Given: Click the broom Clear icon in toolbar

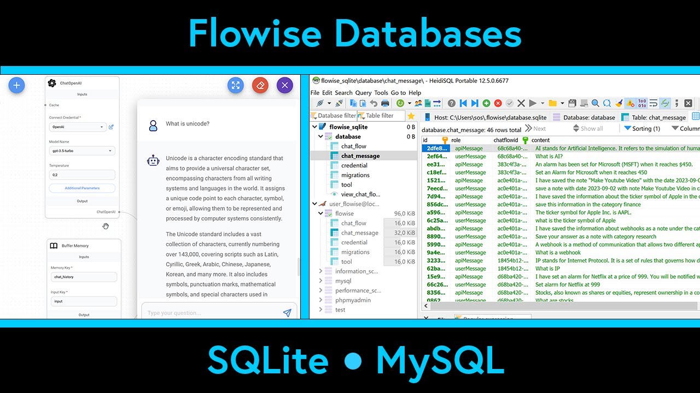Looking at the screenshot, I should (619, 103).
